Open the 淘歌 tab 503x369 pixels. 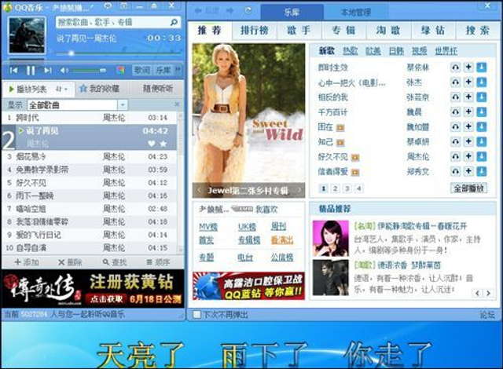pyautogui.click(x=388, y=31)
